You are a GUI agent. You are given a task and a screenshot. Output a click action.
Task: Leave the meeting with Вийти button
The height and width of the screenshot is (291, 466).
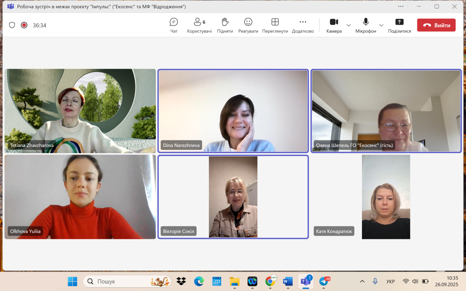click(436, 25)
